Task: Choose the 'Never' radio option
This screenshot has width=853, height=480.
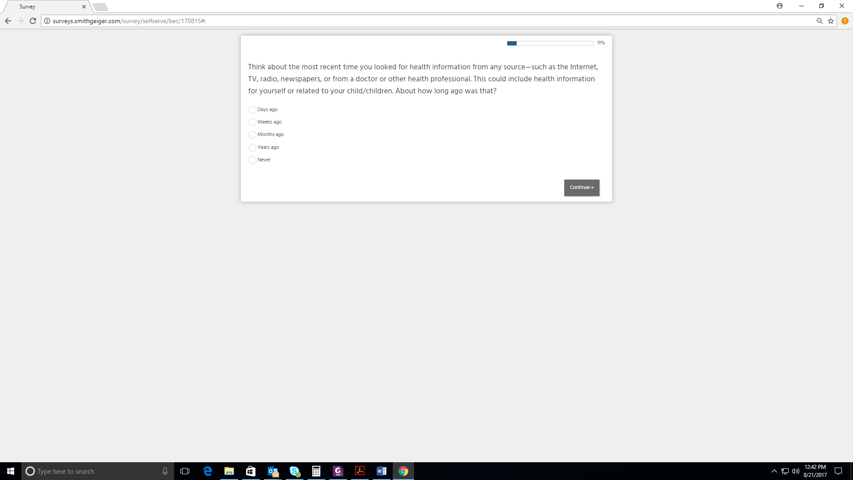Action: 252,160
